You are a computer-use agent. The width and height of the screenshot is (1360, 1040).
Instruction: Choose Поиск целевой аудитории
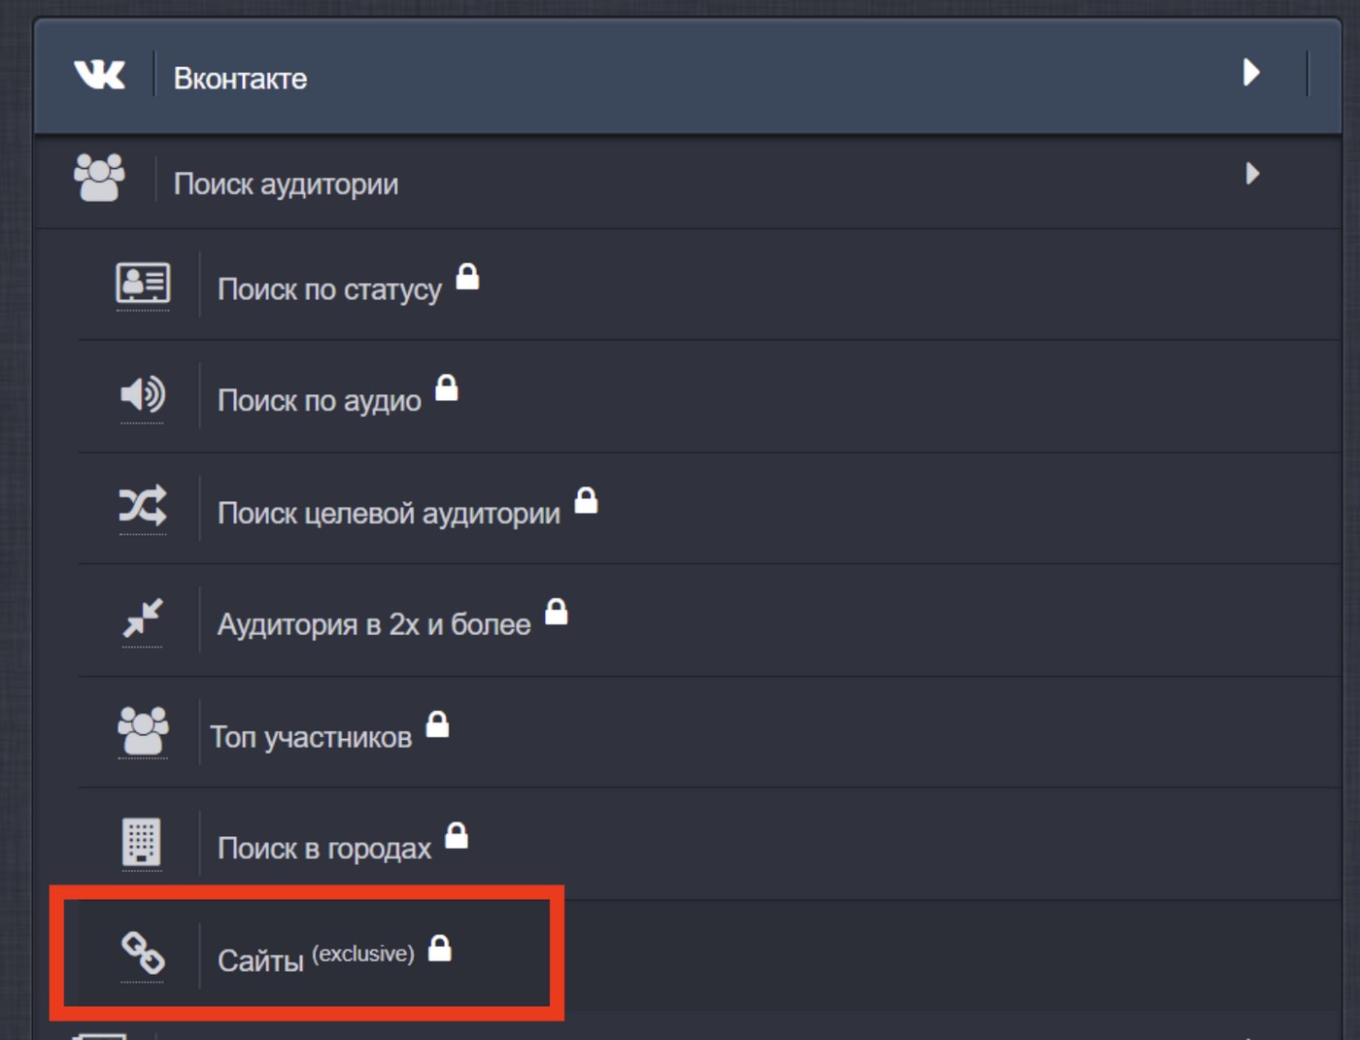point(389,513)
